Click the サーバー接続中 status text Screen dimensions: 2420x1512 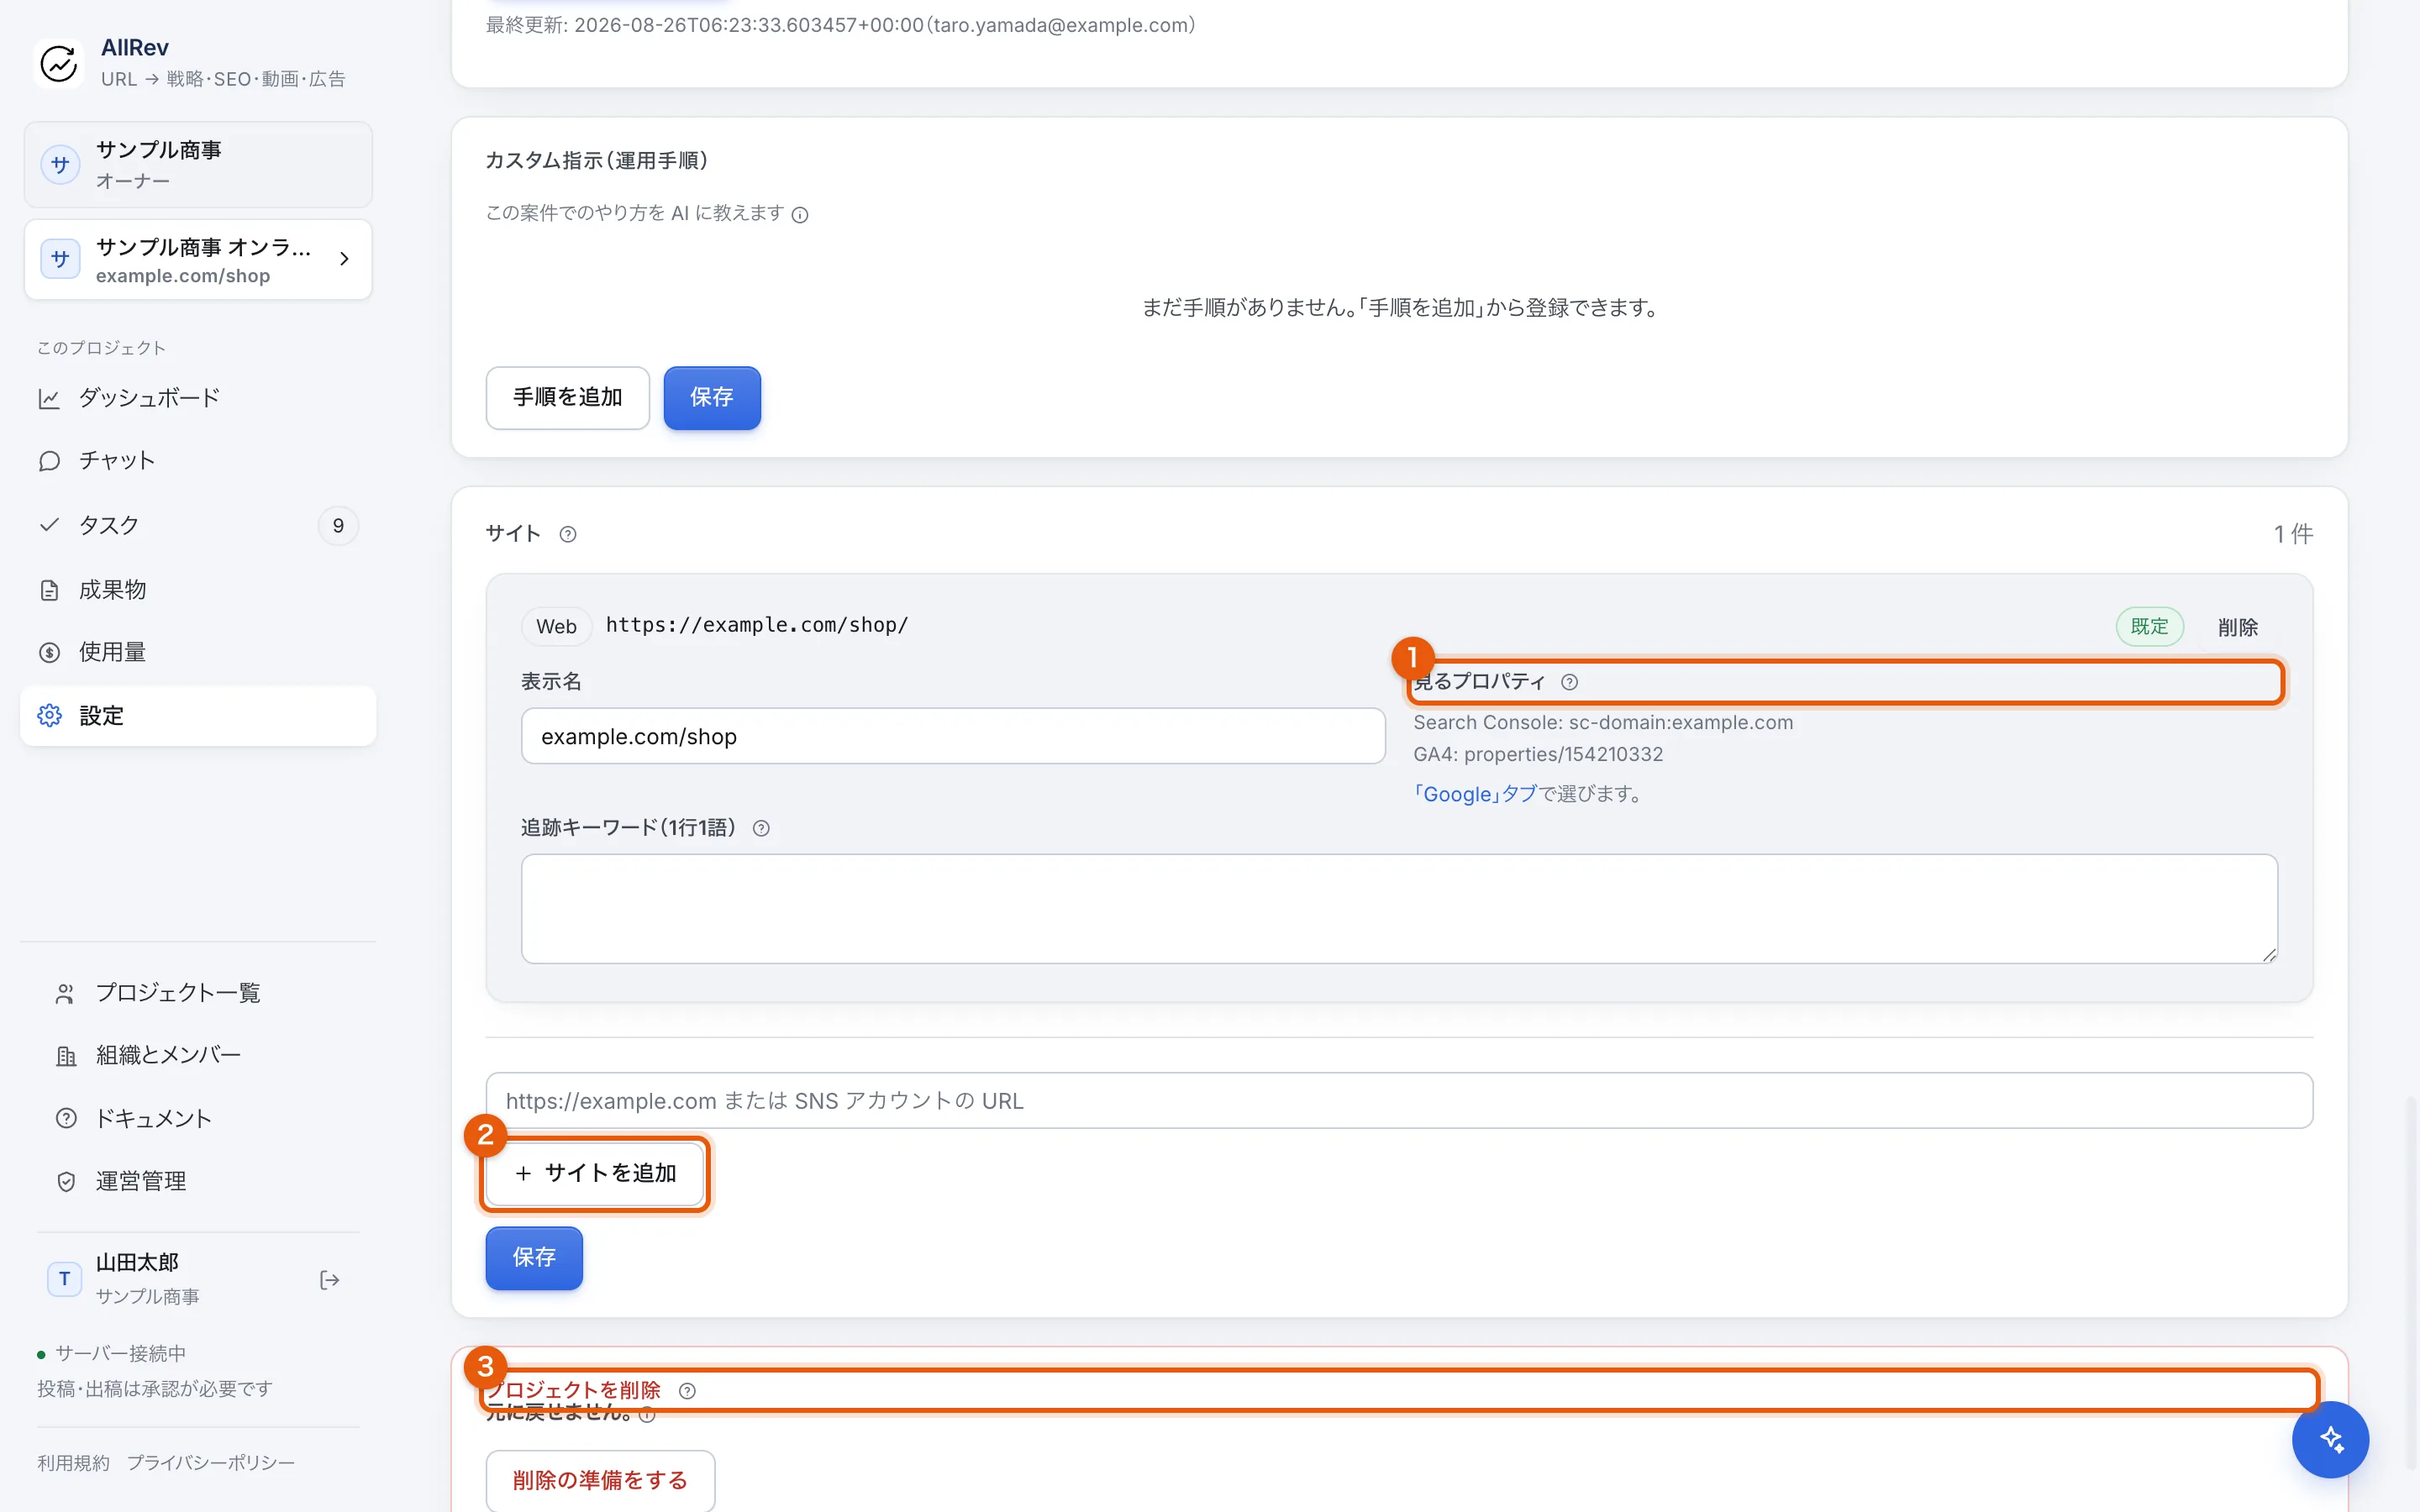pos(120,1353)
